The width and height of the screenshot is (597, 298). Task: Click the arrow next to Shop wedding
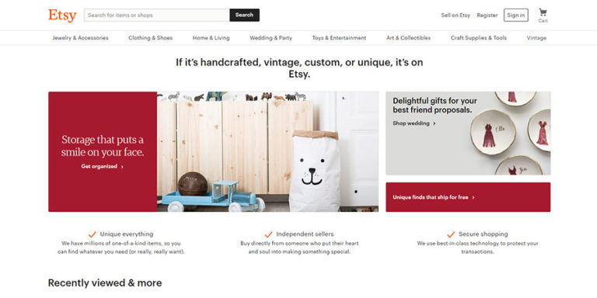[435, 123]
